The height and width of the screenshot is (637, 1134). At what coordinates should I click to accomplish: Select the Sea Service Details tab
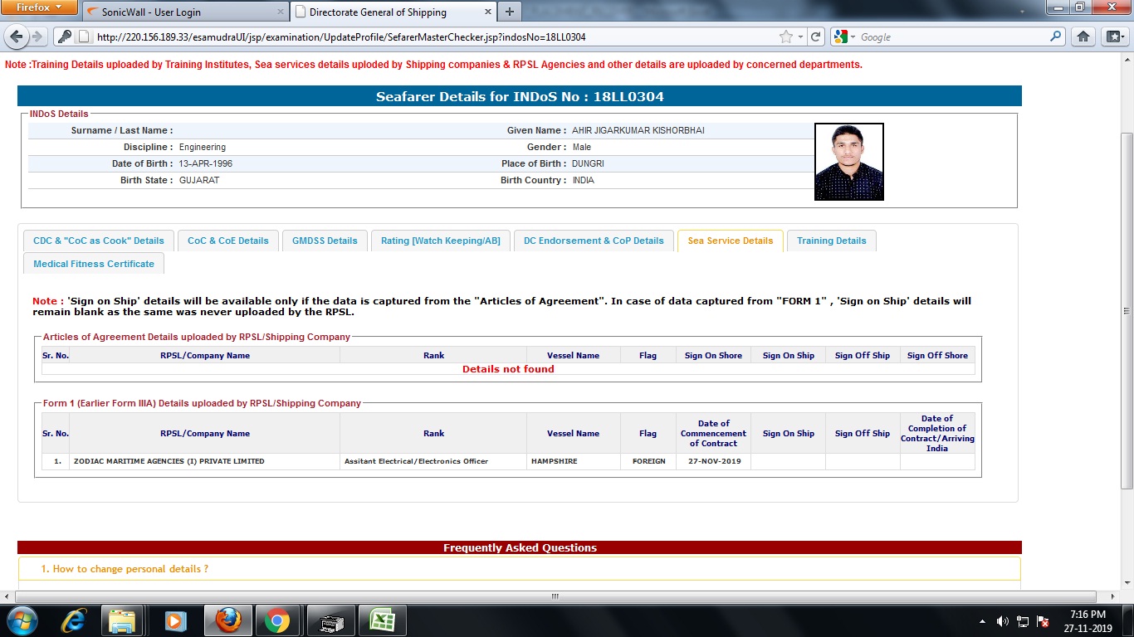click(731, 241)
